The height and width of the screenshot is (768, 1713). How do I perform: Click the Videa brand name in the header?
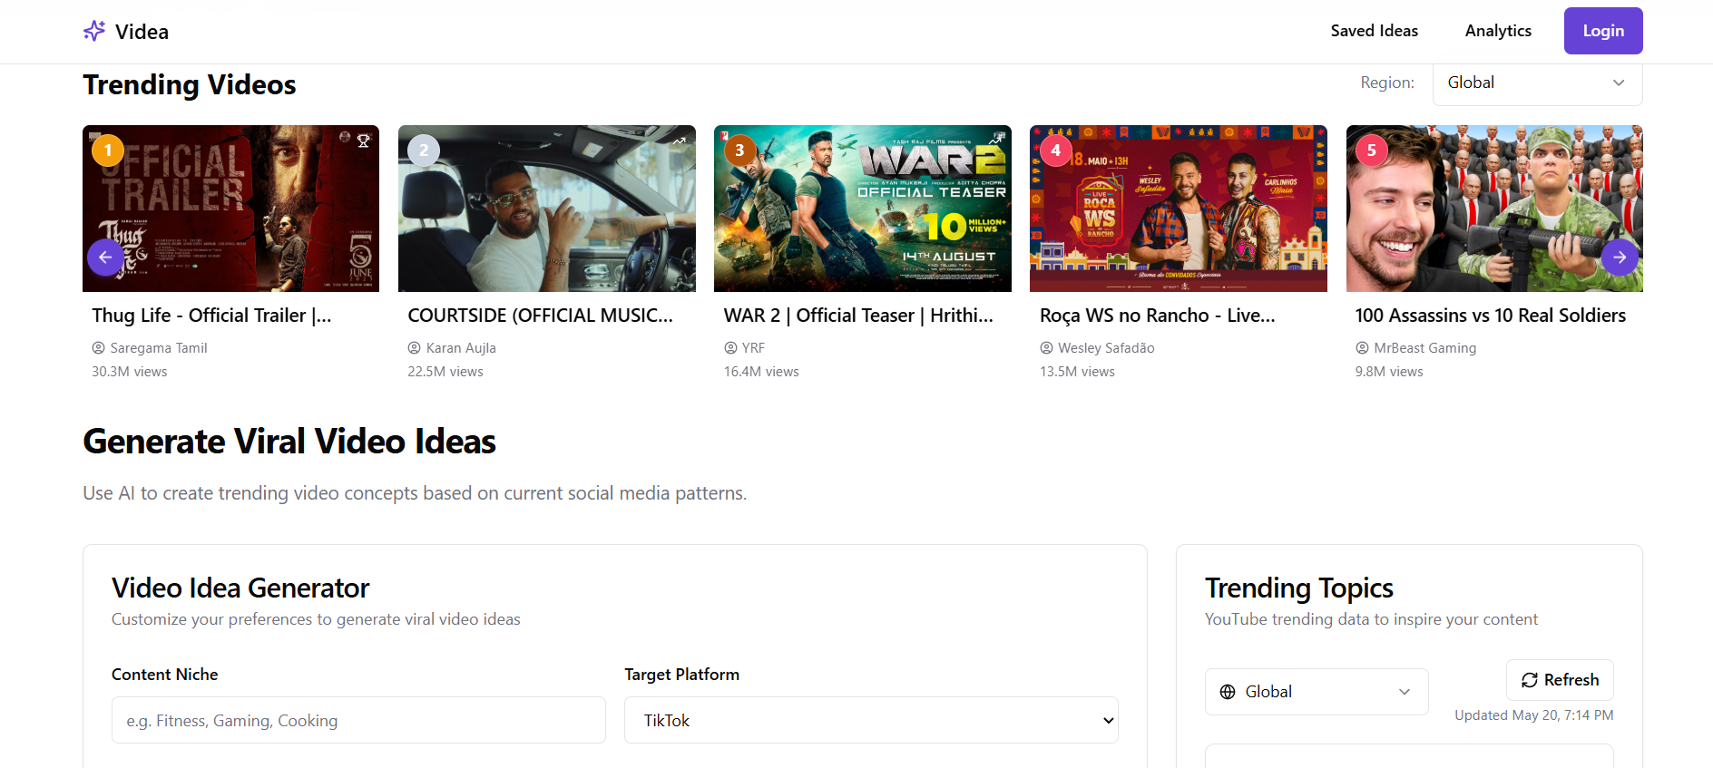tap(142, 32)
